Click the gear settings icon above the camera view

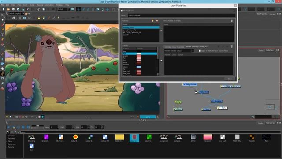pos(14,18)
